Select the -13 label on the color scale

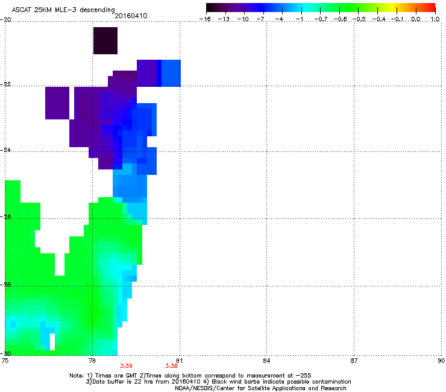click(x=224, y=19)
